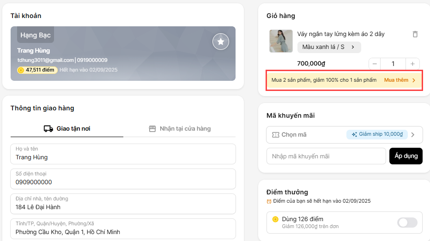The image size is (430, 241).
Task: Click the Giảm ship 10,000₫ tag
Action: pyautogui.click(x=377, y=134)
